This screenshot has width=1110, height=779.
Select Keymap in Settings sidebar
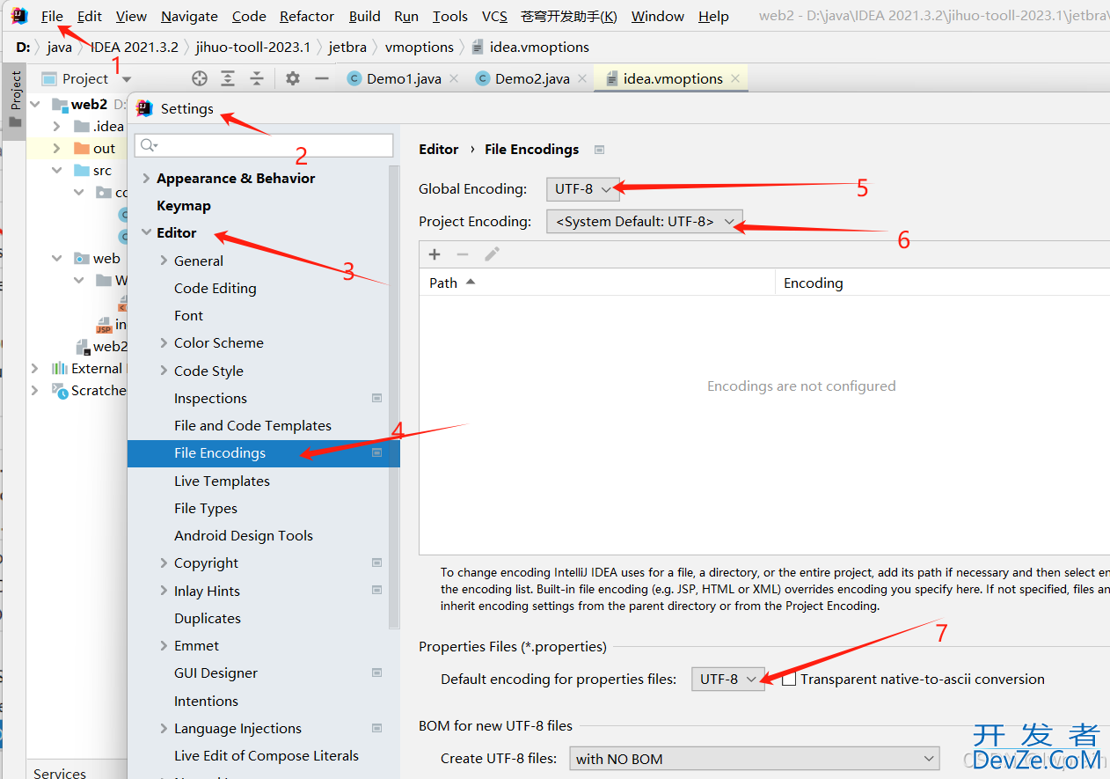(184, 205)
